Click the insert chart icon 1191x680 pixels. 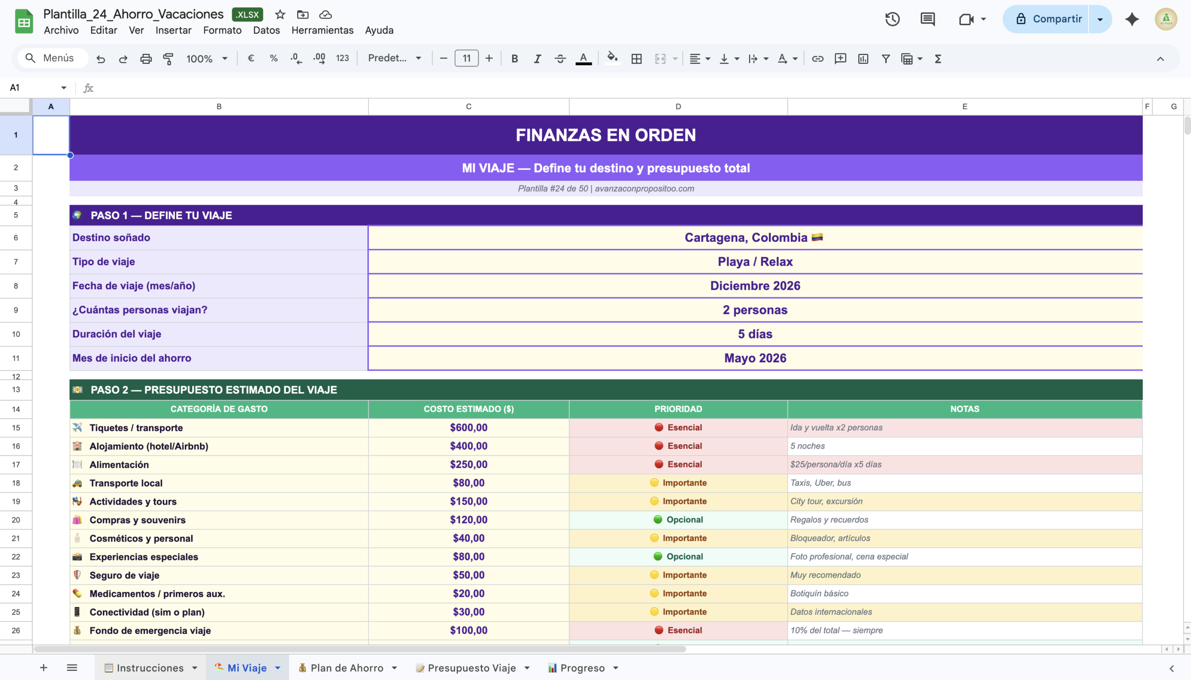tap(863, 59)
